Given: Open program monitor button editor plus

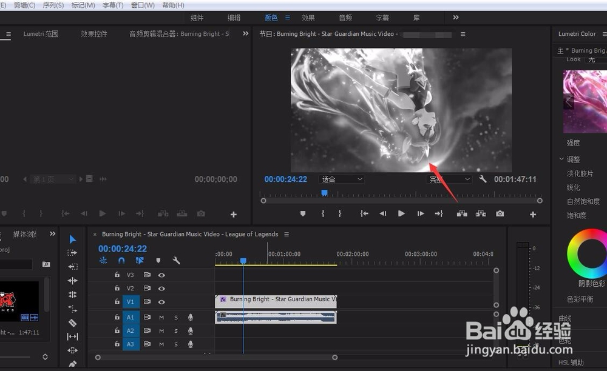Looking at the screenshot, I should pos(533,214).
